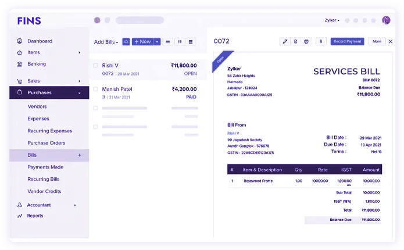Click the edit pencil icon for bill 0072

[284, 42]
